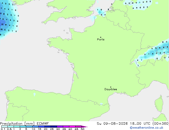
Task: Select the 20–25 mm legend color swatch
Action: tap(47, 127)
